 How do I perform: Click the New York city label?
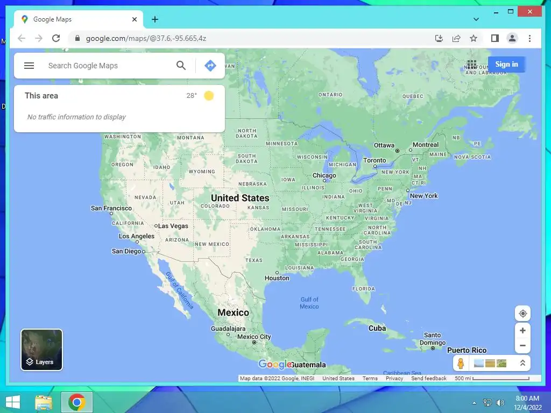pyautogui.click(x=424, y=196)
